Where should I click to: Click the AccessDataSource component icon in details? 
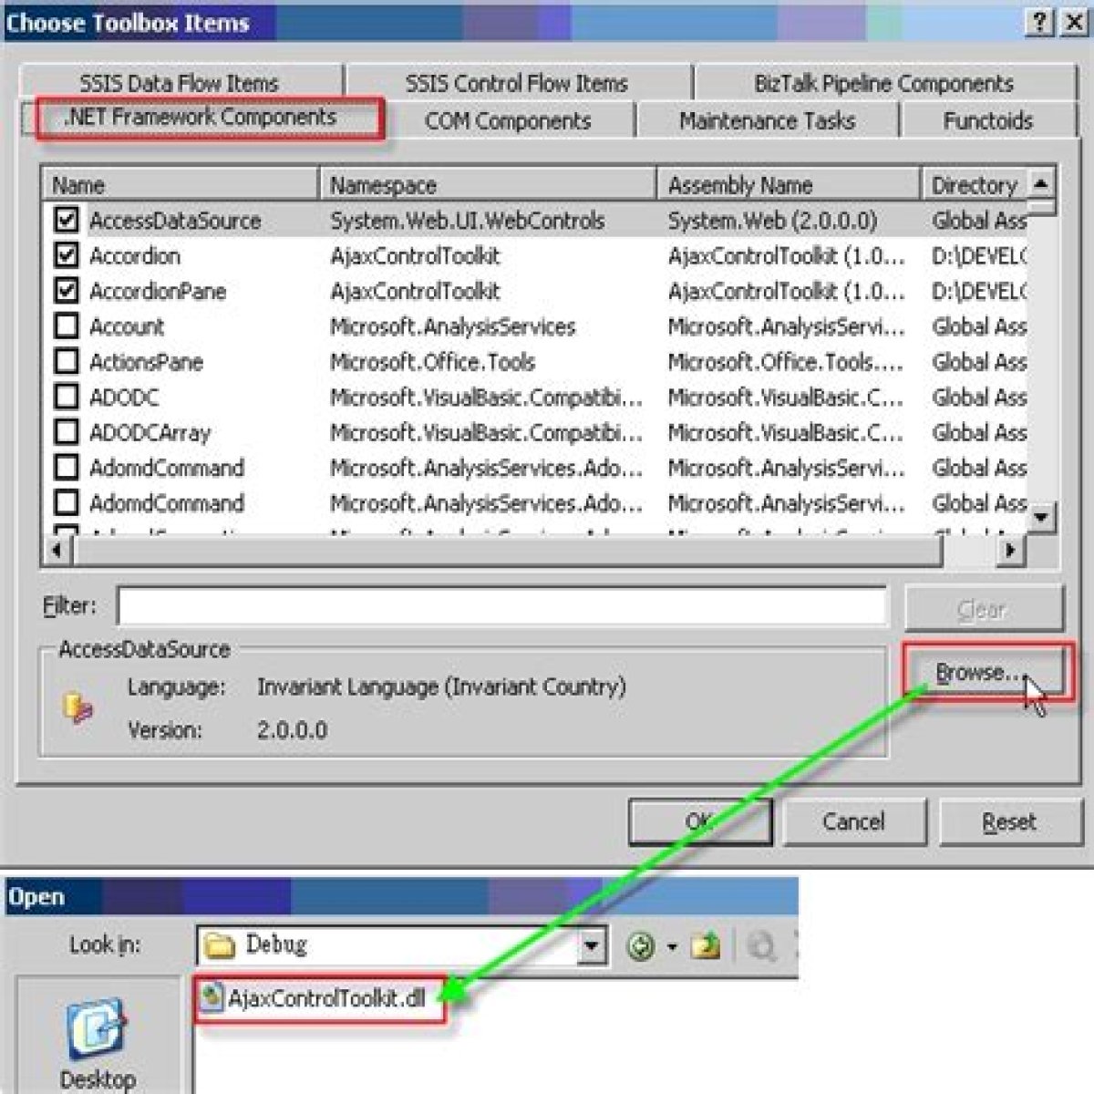[x=78, y=707]
